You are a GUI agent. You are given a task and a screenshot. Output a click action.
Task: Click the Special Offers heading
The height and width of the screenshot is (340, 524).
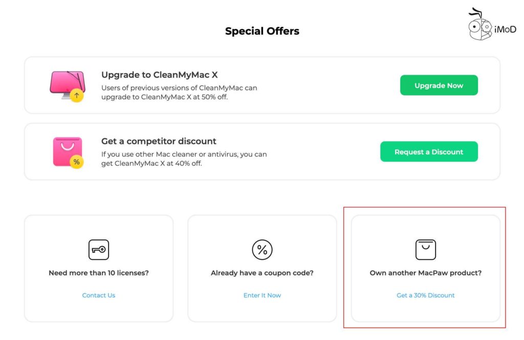(262, 31)
